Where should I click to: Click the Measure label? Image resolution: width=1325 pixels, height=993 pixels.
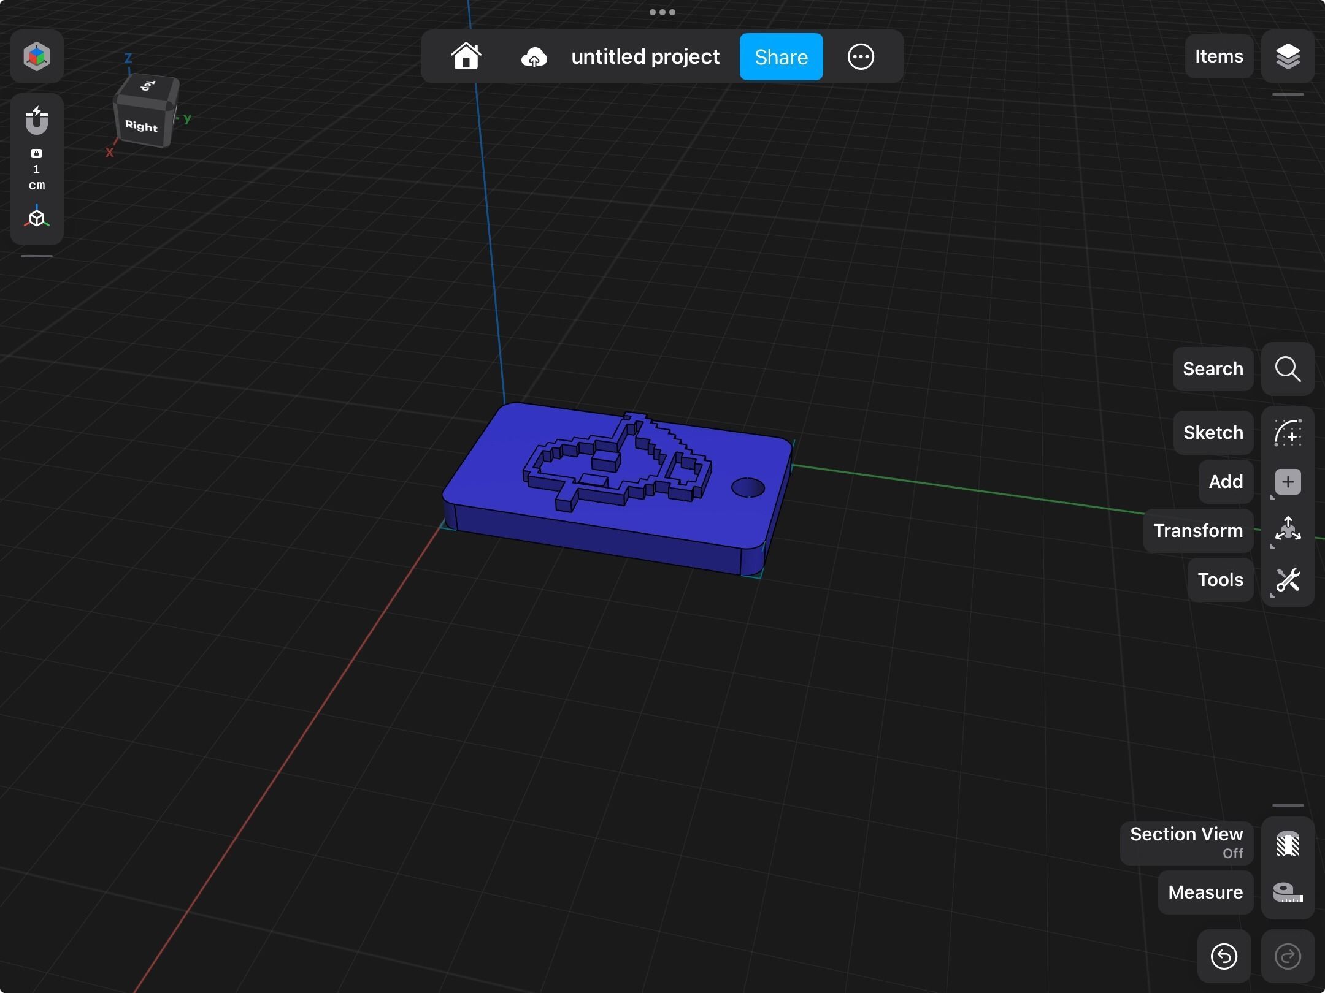click(1205, 892)
